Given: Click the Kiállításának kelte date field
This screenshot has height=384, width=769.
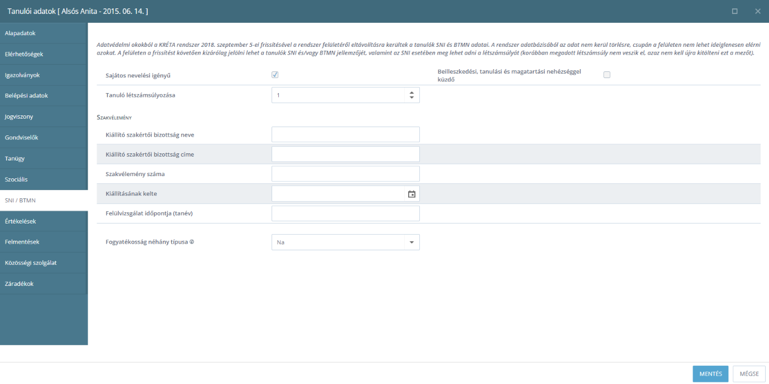Looking at the screenshot, I should 338,194.
